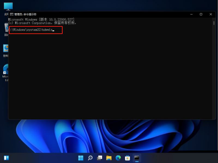Viewport: 218px width, 163px height.
Task: Close the Command Prompt window
Action: click(211, 14)
